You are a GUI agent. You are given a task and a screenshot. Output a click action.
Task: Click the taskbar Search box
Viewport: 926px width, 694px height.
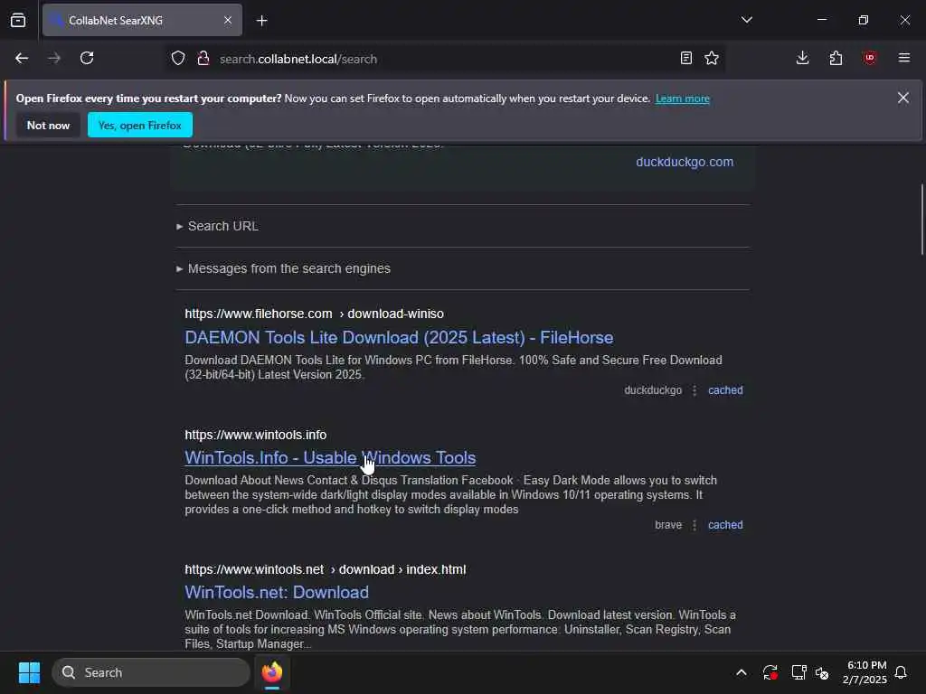(x=151, y=672)
